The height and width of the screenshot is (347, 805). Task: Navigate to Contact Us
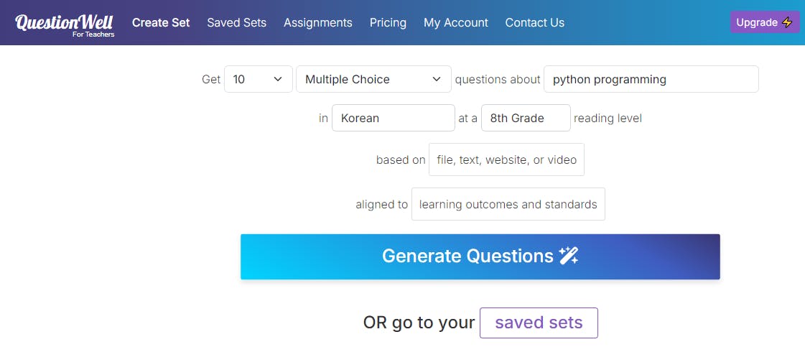[534, 22]
